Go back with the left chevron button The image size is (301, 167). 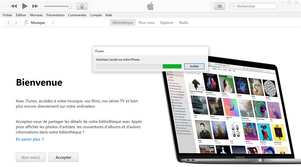coord(9,23)
